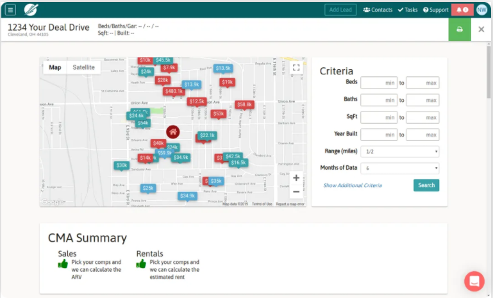Select the $40k map marker
Image resolution: width=493 pixels, height=298 pixels.
pyautogui.click(x=158, y=144)
